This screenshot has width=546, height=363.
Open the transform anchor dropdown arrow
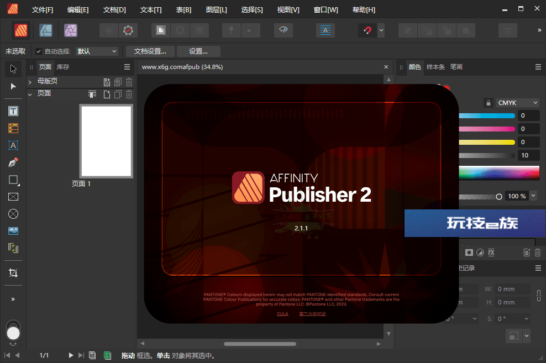(527, 336)
